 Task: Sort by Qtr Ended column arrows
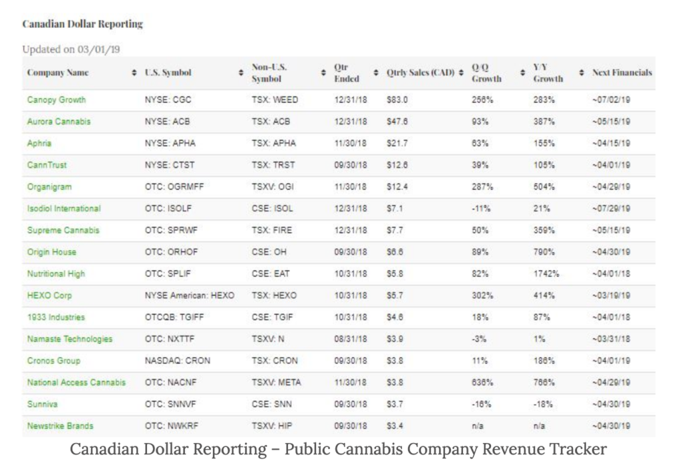(x=376, y=73)
